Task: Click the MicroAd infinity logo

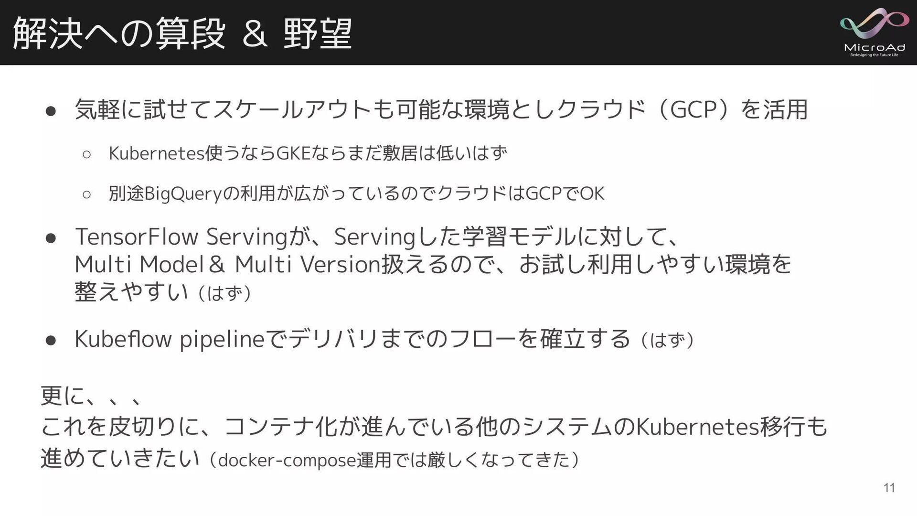Action: coord(874,24)
